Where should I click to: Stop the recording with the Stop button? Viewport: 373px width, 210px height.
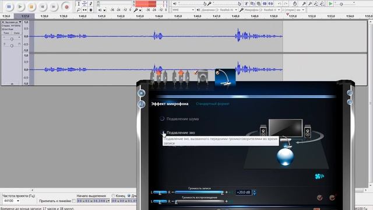pyautogui.click(x=31, y=6)
